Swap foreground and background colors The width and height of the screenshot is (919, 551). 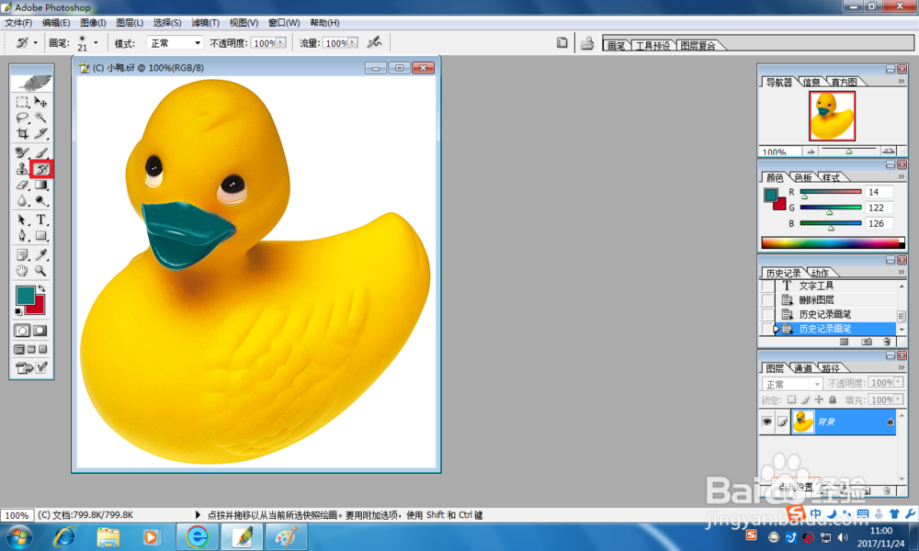pyautogui.click(x=41, y=288)
